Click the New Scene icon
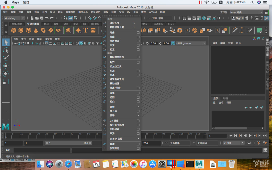The height and width of the screenshot is (170, 272). [x=32, y=18]
